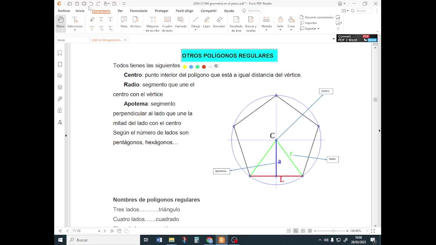Choose the highlight text marker tool
The width and height of the screenshot is (436, 245).
point(92,19)
